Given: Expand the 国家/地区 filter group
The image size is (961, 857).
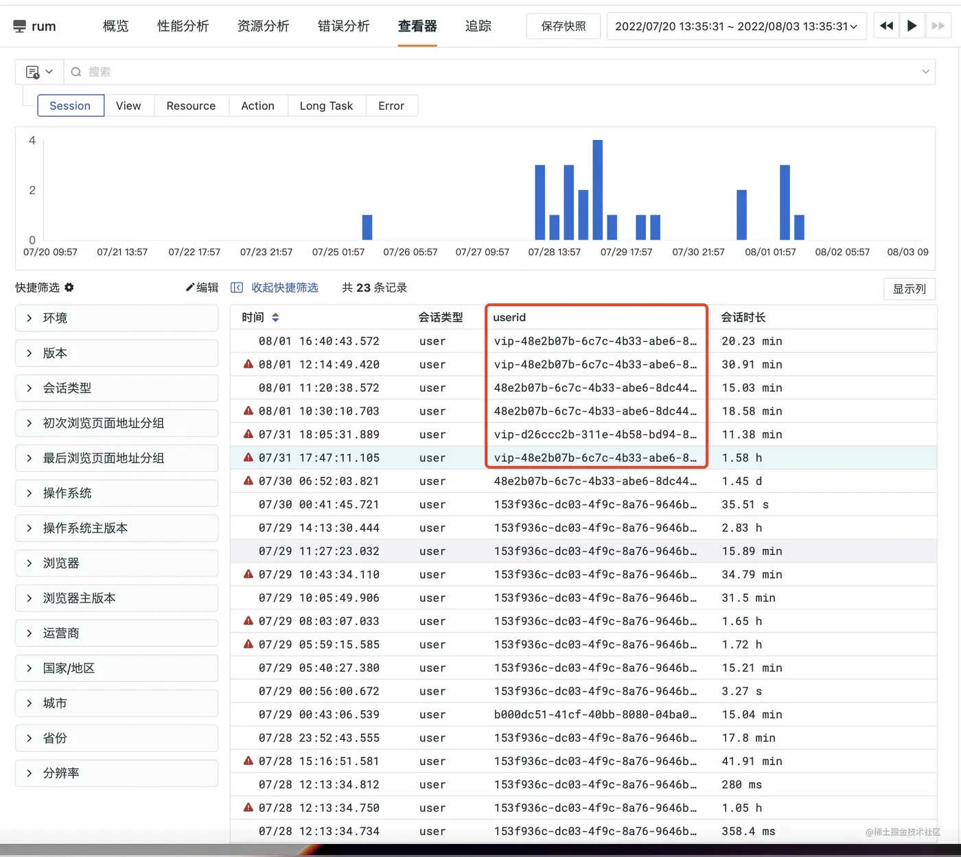Looking at the screenshot, I should tap(117, 668).
